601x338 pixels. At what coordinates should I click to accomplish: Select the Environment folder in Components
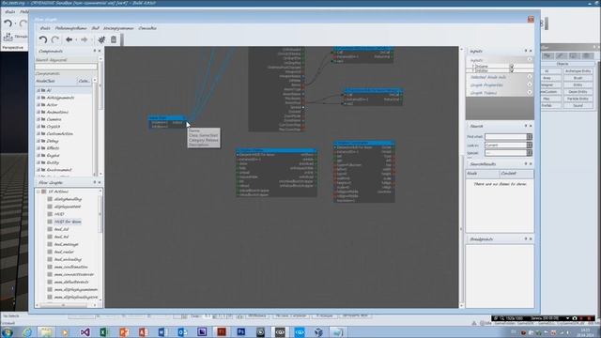click(x=59, y=170)
